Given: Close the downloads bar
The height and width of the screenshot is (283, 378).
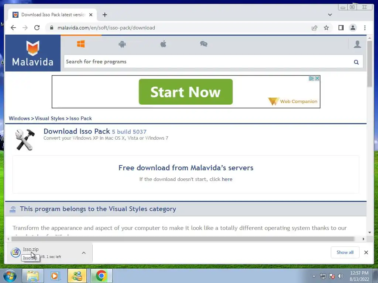Looking at the screenshot, I should [366, 252].
